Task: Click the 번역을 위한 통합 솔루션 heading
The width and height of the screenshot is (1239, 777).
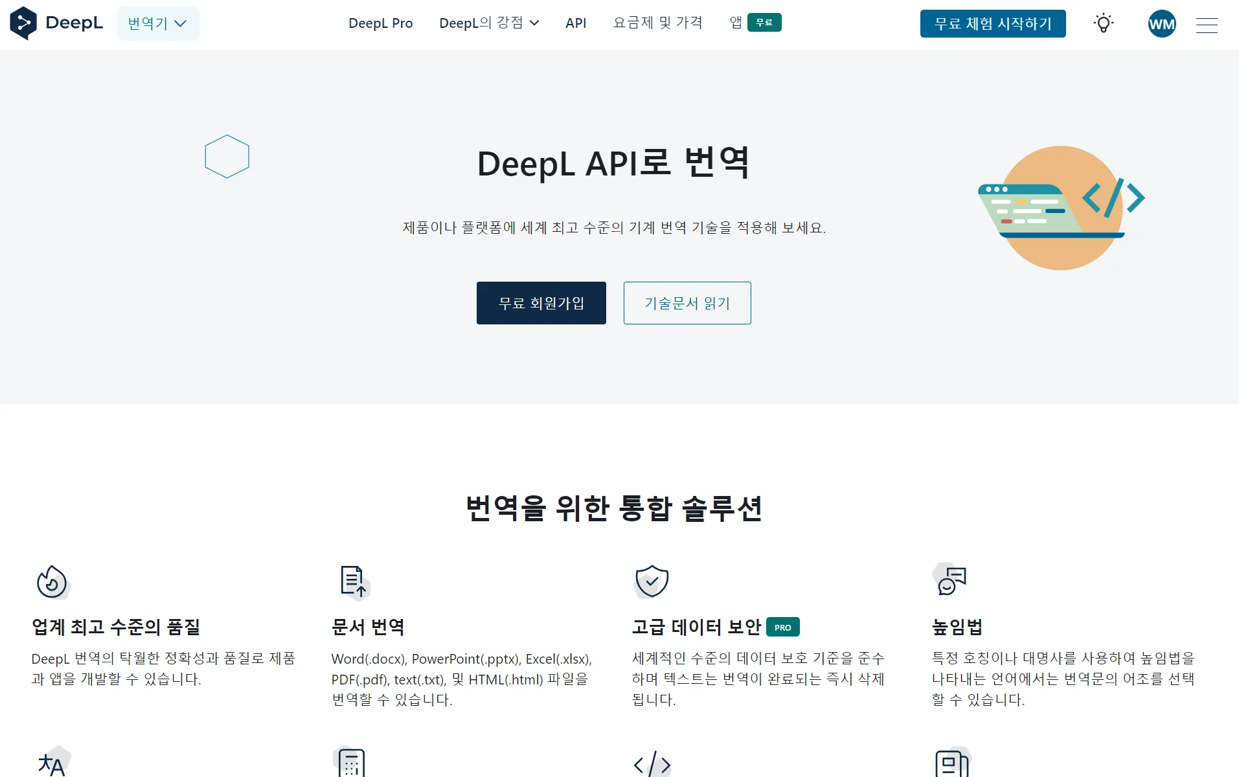Action: coord(614,508)
